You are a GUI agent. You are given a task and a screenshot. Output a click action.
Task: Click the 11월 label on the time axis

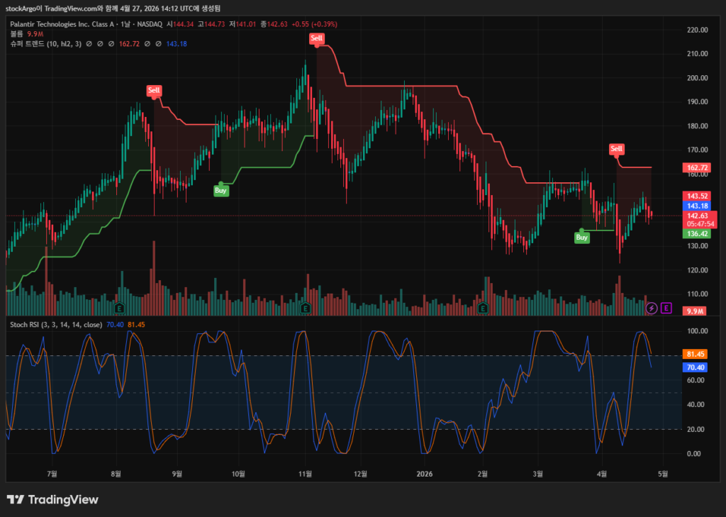[x=305, y=474]
